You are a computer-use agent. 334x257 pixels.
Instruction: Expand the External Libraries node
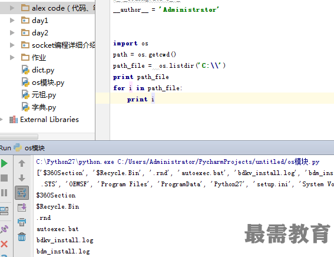pyautogui.click(x=1, y=120)
